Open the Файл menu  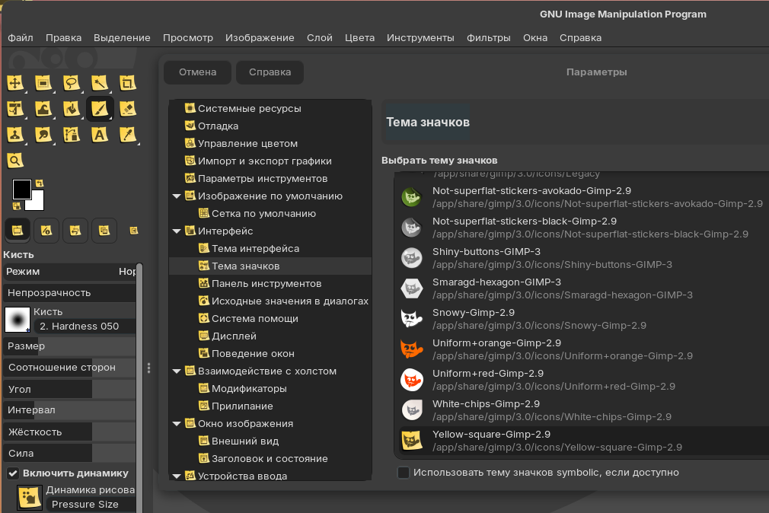[x=21, y=38]
